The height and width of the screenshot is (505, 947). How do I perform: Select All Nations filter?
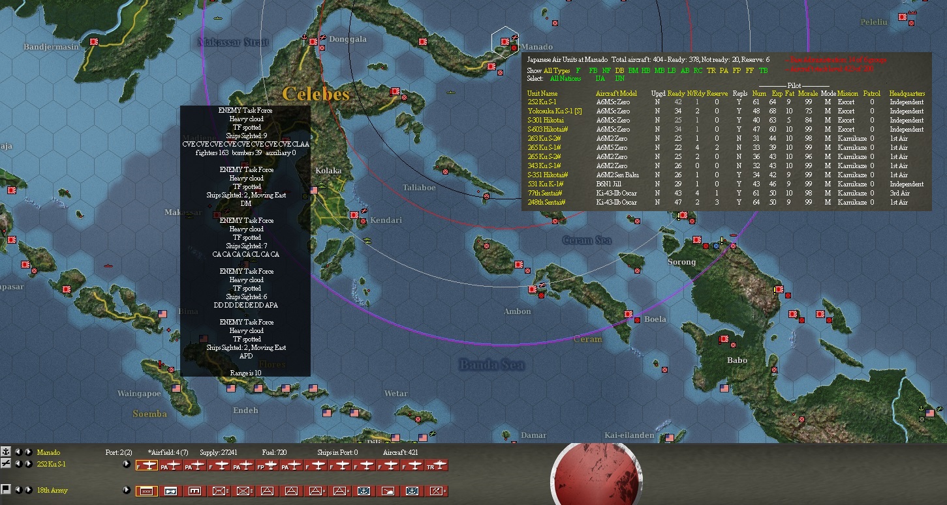[565, 79]
